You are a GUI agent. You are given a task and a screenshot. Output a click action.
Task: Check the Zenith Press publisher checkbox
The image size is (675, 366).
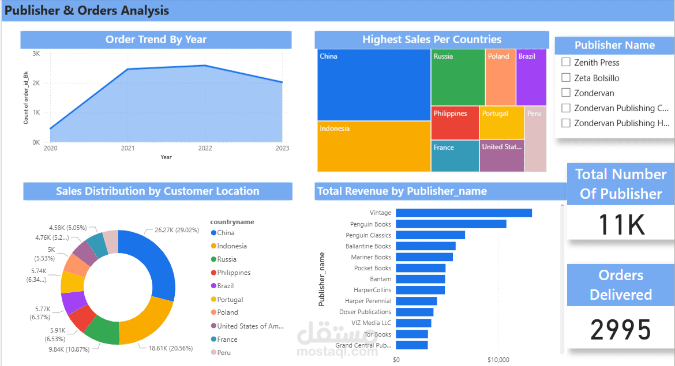click(566, 62)
